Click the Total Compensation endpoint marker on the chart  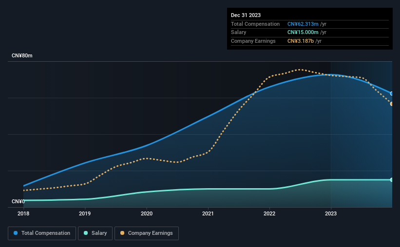pyautogui.click(x=392, y=93)
